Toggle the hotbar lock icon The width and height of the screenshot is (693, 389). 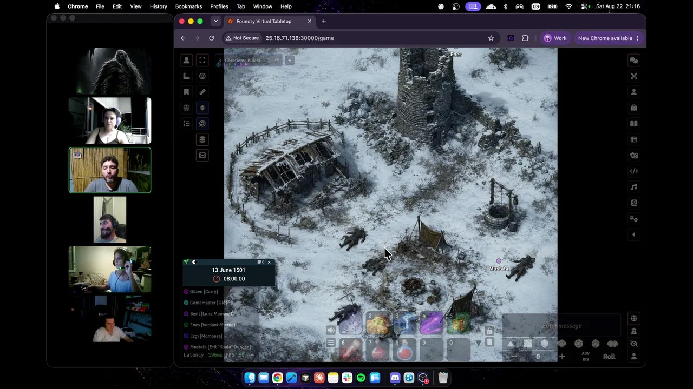[489, 331]
